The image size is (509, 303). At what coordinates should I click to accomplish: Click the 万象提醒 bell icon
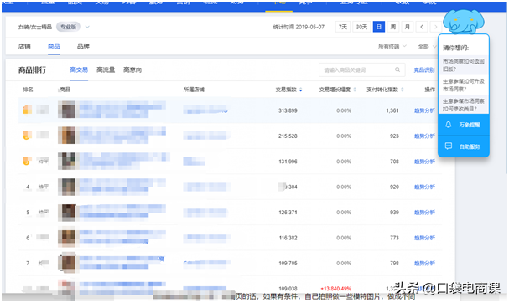(449, 125)
